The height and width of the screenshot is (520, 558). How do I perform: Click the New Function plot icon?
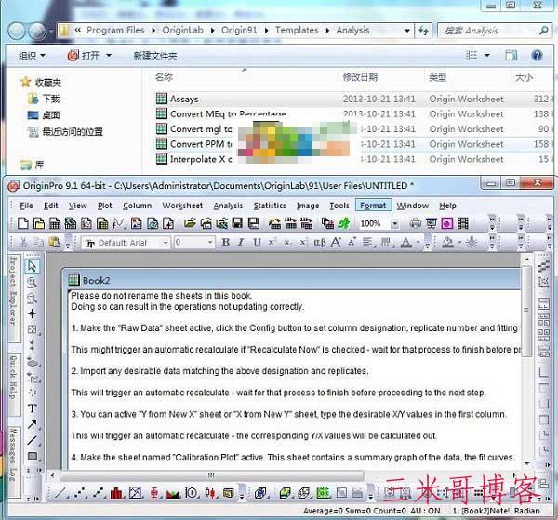[x=118, y=223]
